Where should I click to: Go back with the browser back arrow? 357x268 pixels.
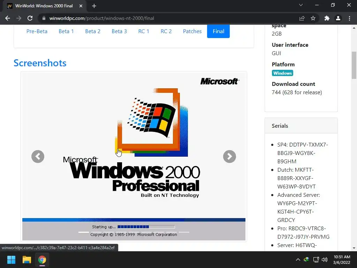pyautogui.click(x=8, y=18)
